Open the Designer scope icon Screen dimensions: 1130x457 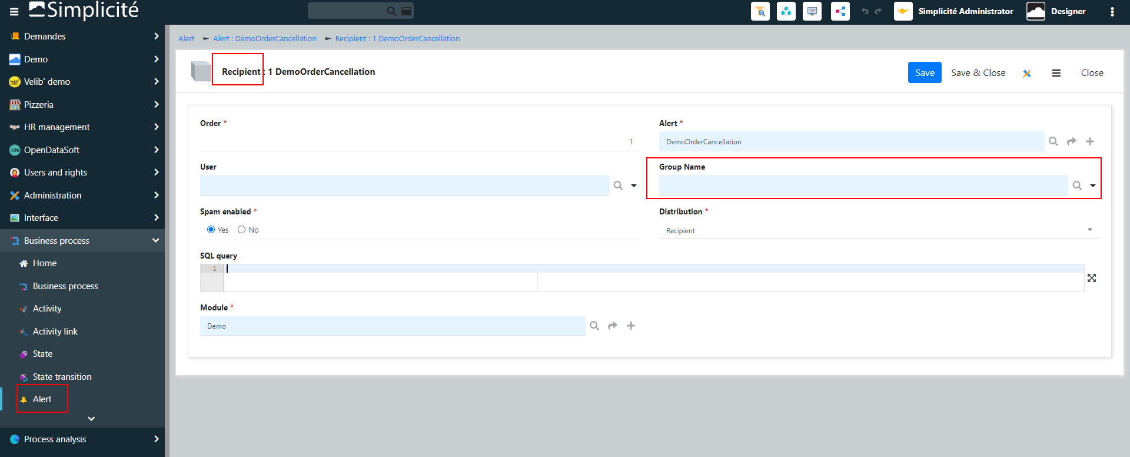tap(1036, 11)
